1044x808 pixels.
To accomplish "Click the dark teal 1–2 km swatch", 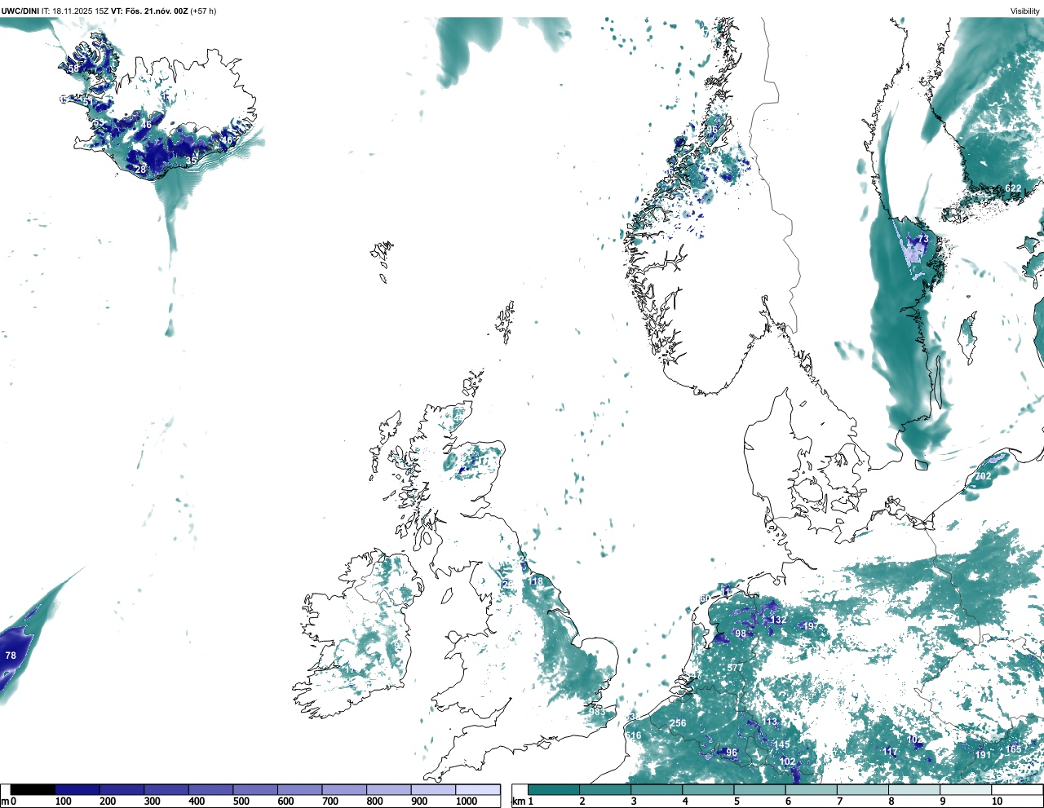I will click(554, 789).
